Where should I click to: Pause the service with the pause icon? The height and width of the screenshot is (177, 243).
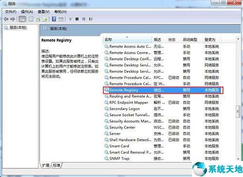pos(84,19)
